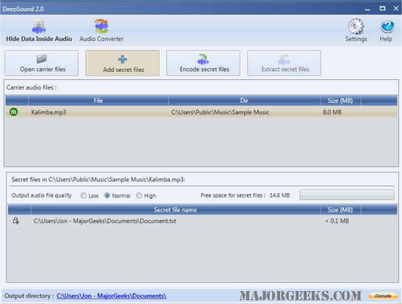Click the Add secret files button
402x304 pixels.
(122, 63)
